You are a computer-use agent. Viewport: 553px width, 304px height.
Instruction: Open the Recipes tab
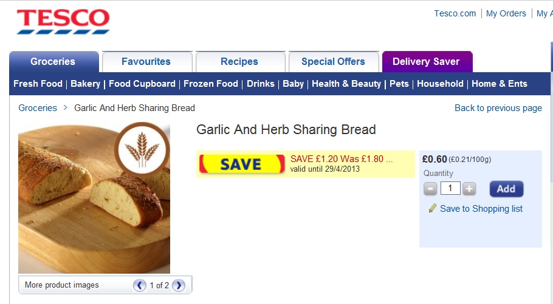click(x=239, y=62)
